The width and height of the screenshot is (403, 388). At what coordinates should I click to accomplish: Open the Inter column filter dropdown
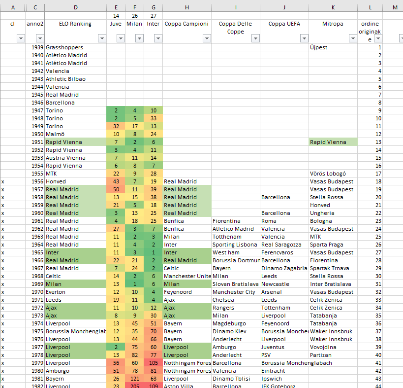coord(158,38)
